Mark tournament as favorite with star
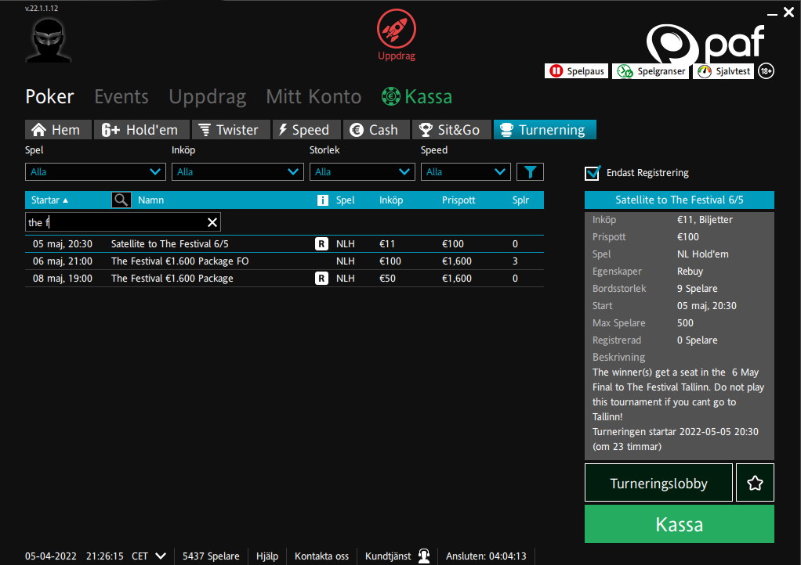The width and height of the screenshot is (801, 565). coord(755,483)
